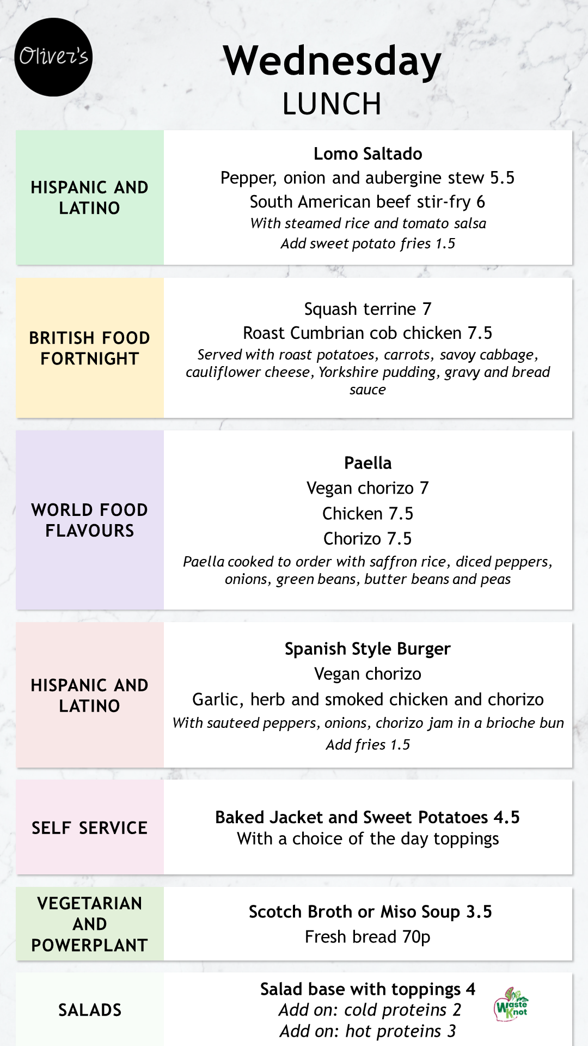This screenshot has width=588, height=1046.
Task: Click the yellow British Food Fortnight label
Action: click(90, 348)
